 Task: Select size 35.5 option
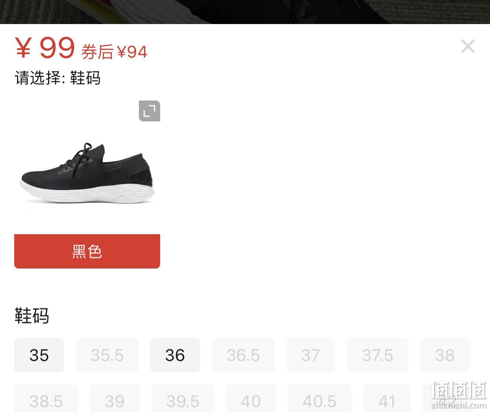coord(107,355)
